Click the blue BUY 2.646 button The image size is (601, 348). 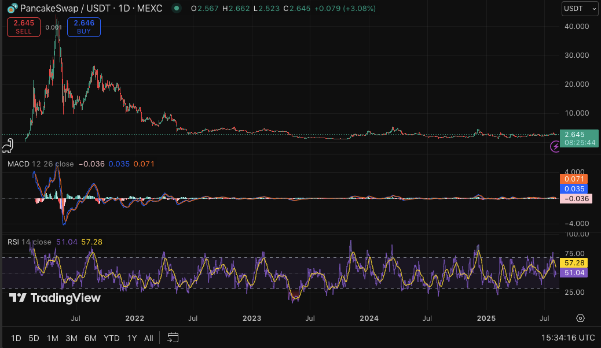pos(84,27)
